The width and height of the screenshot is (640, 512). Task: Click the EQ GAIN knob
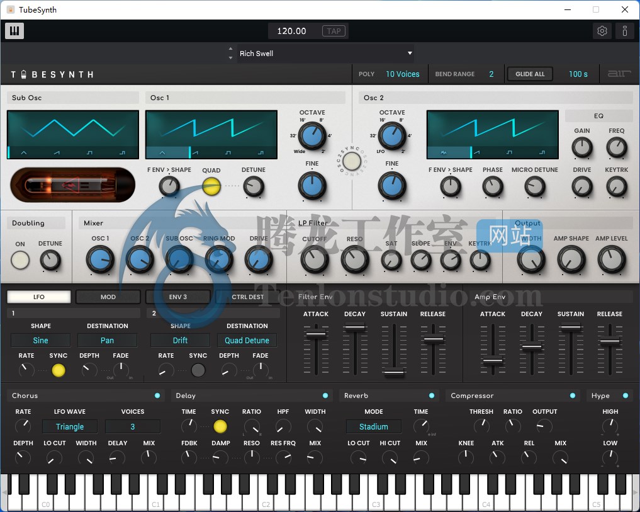(x=582, y=147)
